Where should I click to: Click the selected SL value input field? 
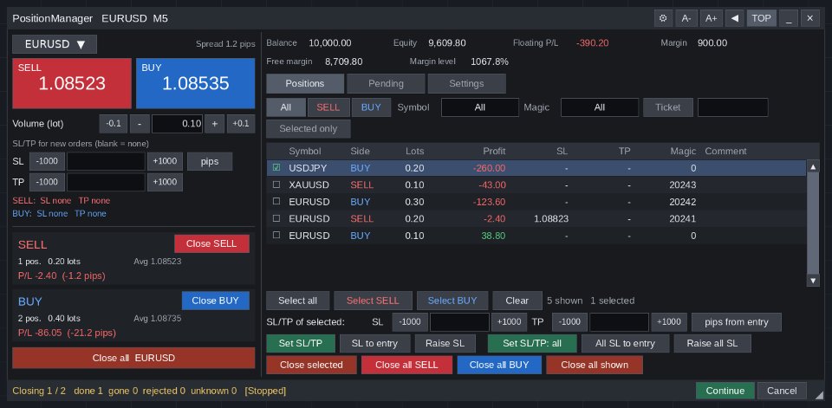[459, 322]
